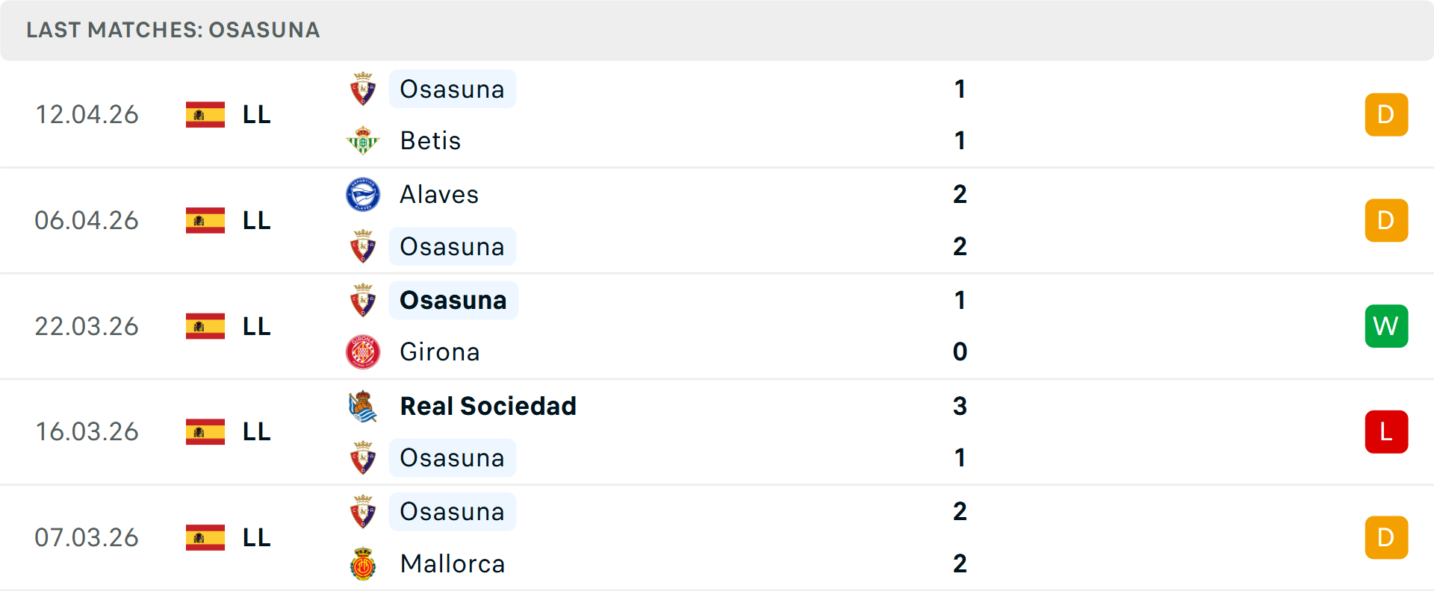1434x591 pixels.
Task: Click the Osasuna club crest next to Betis match
Action: pos(363,89)
